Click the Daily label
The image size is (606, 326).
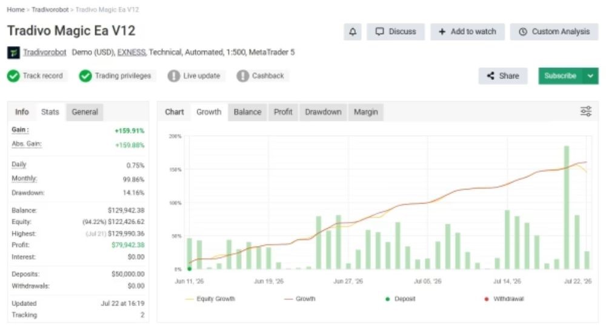(19, 164)
